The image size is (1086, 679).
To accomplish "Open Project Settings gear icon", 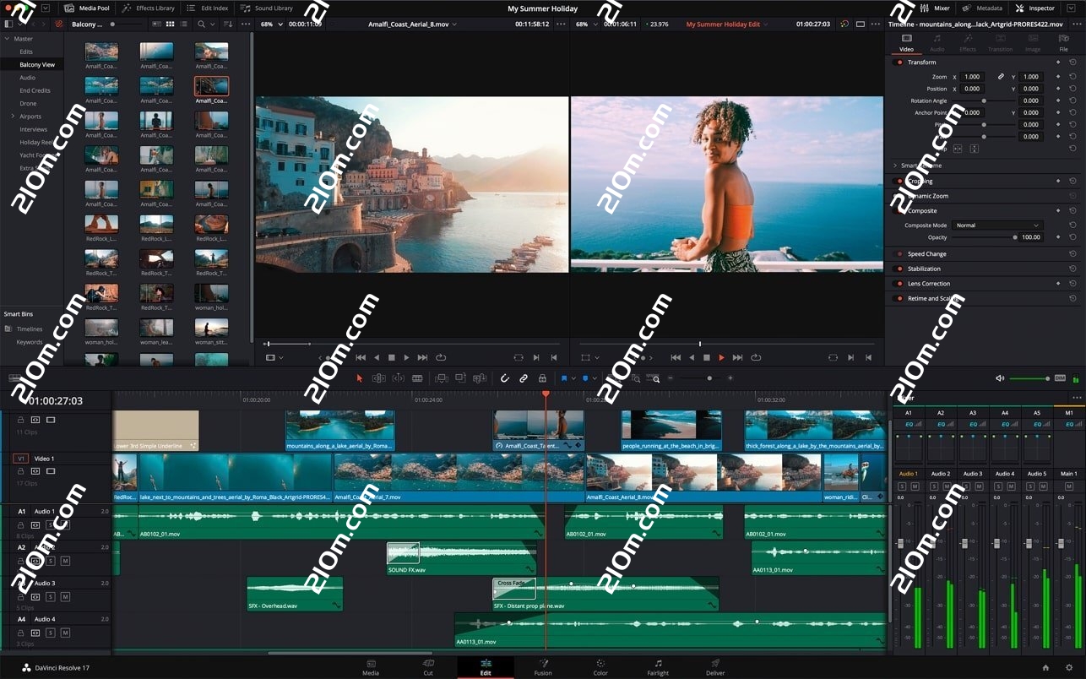I will (1069, 667).
